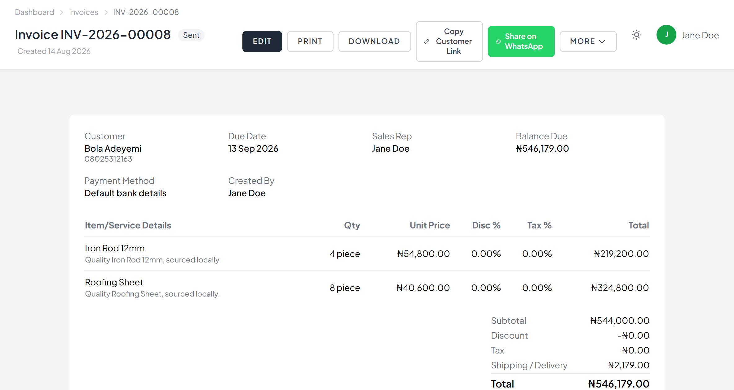Click Balance Due amount ₦546,179.00
This screenshot has width=734, height=390.
point(542,149)
